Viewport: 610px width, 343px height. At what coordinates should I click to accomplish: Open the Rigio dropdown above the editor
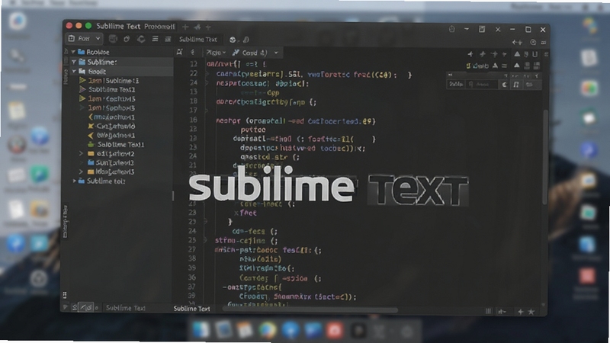point(217,53)
